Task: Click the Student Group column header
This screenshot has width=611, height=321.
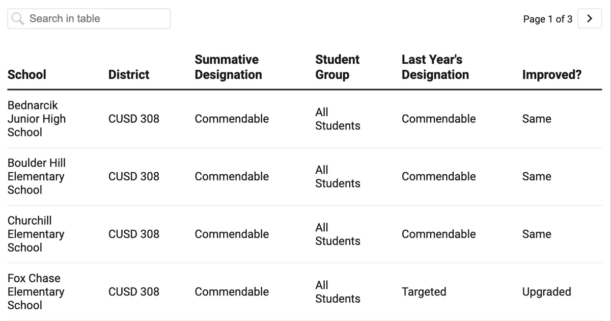Action: tap(337, 67)
